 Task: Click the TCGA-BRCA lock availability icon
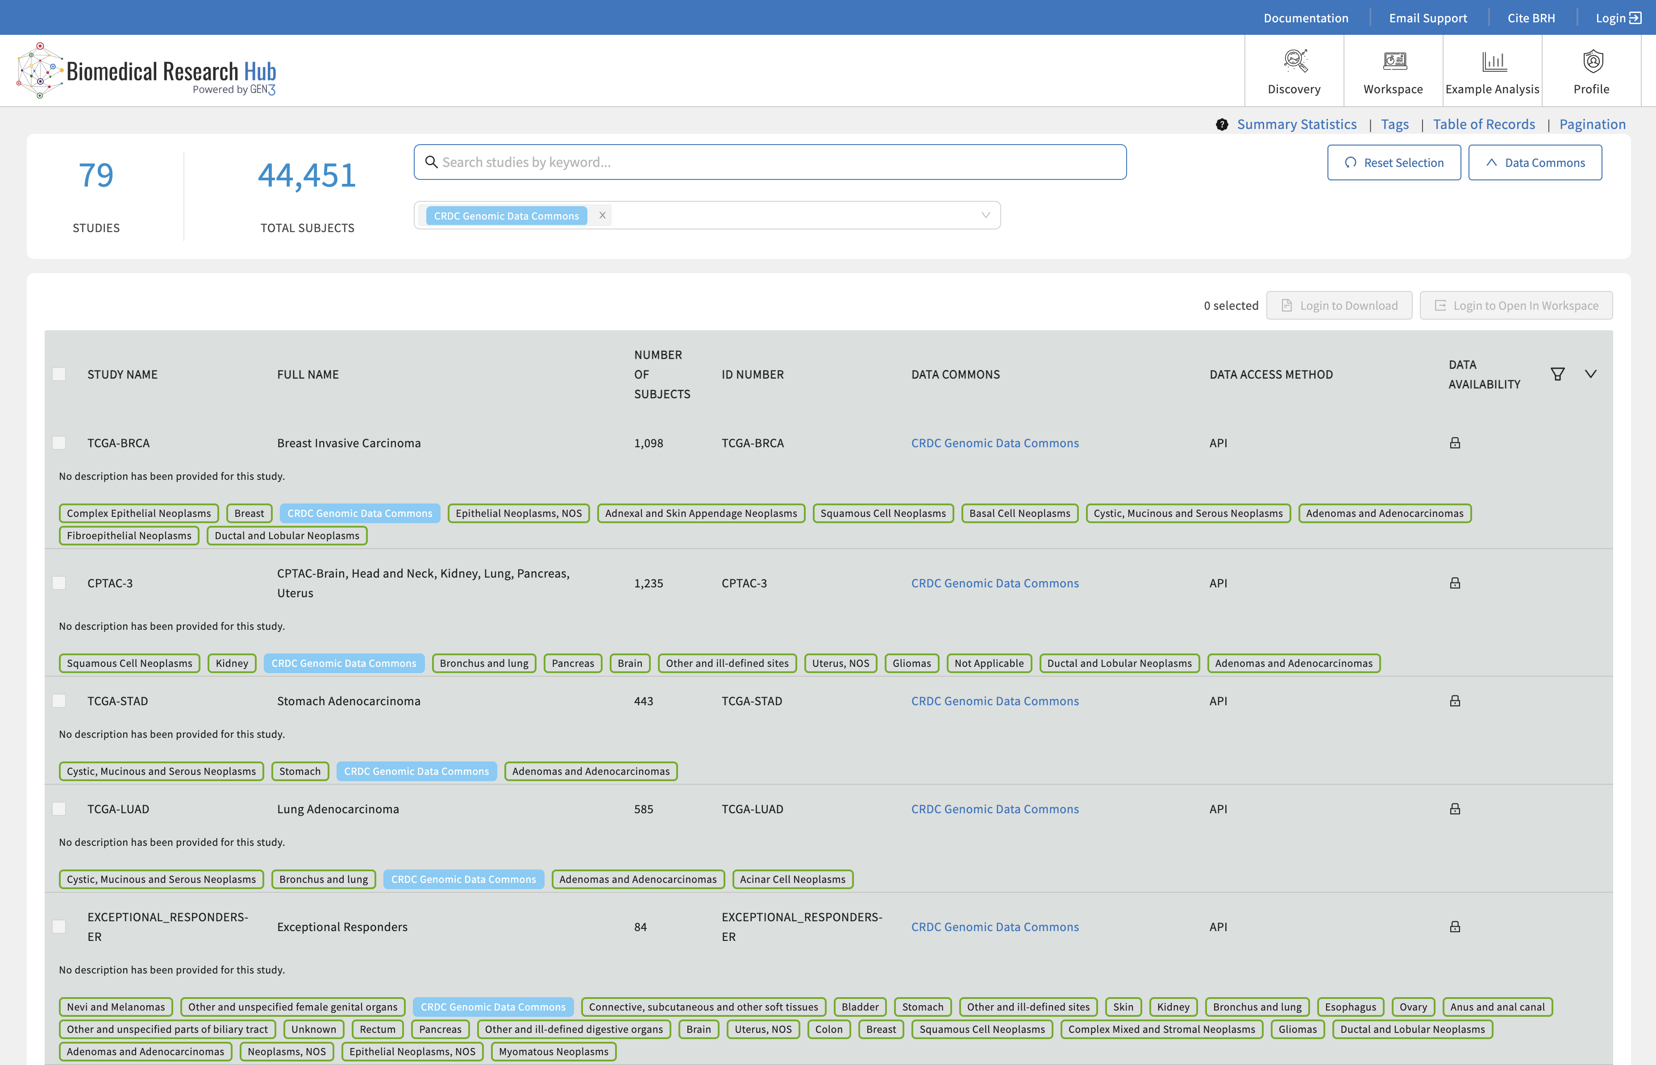point(1455,443)
